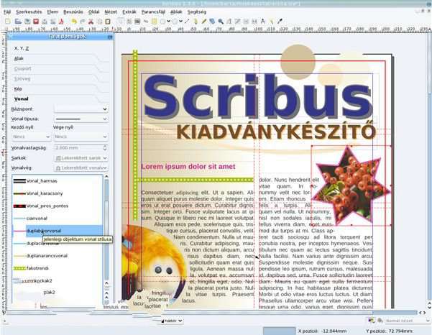432x335 pixels.
Task: Click the line style list vertical scrollbar
Action: (x=106, y=231)
